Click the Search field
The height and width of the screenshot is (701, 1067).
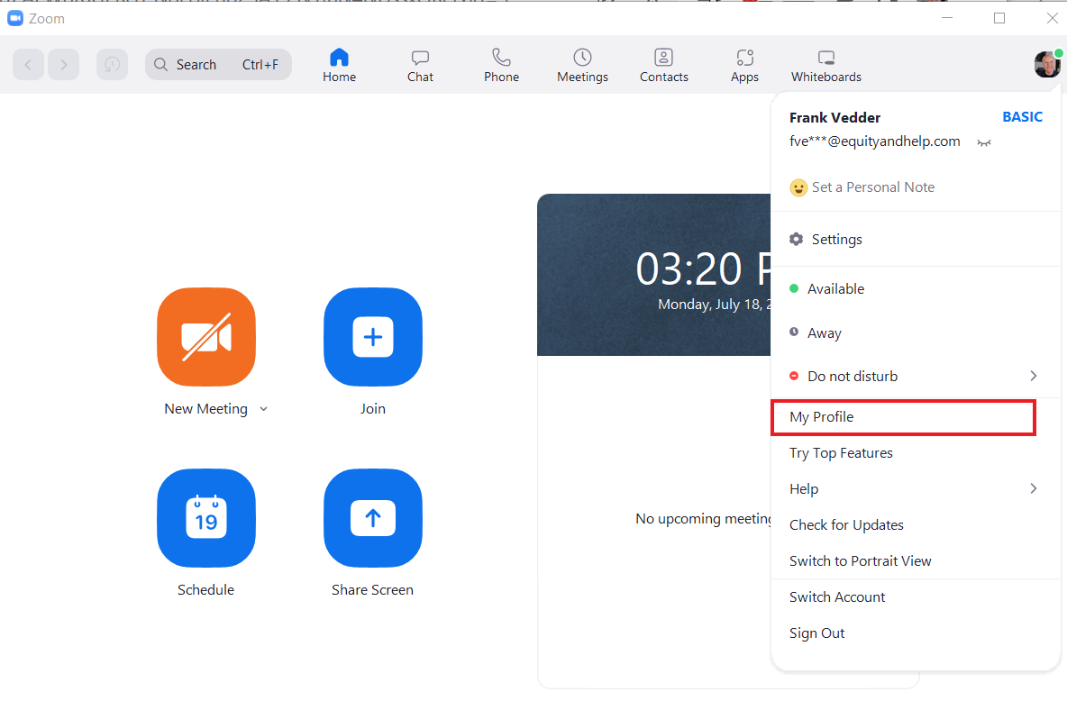(x=218, y=65)
